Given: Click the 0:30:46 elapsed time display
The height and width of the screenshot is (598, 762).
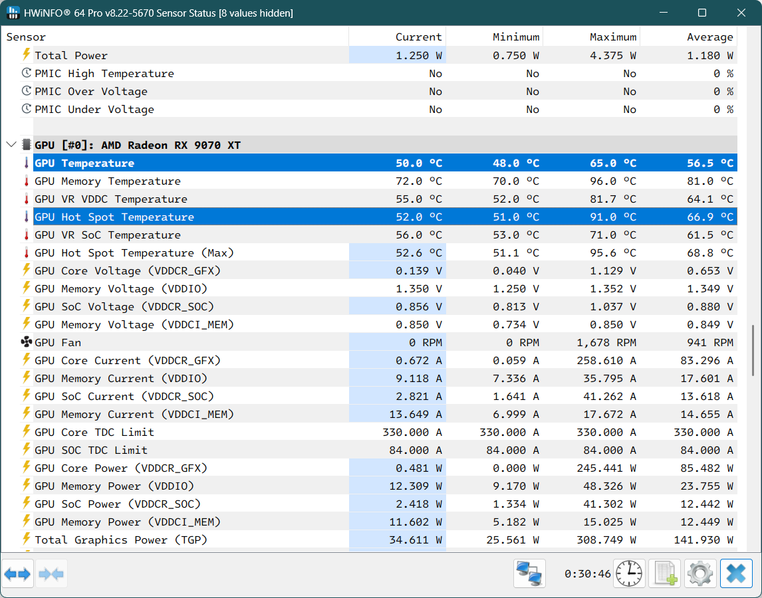Looking at the screenshot, I should [x=588, y=574].
